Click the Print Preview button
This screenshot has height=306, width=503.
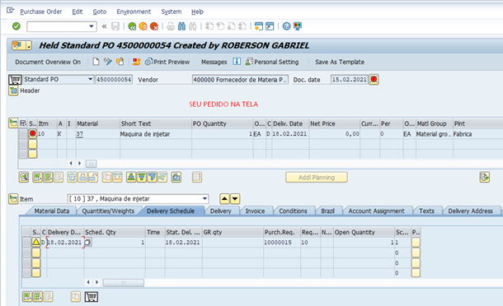(167, 62)
